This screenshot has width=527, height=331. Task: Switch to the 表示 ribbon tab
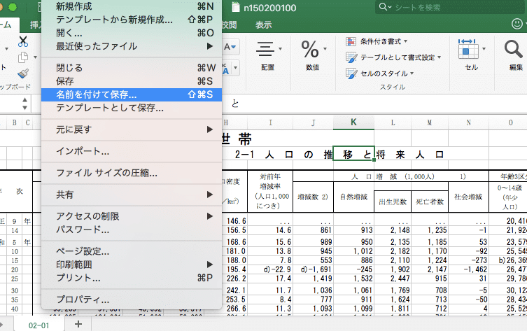(x=263, y=24)
